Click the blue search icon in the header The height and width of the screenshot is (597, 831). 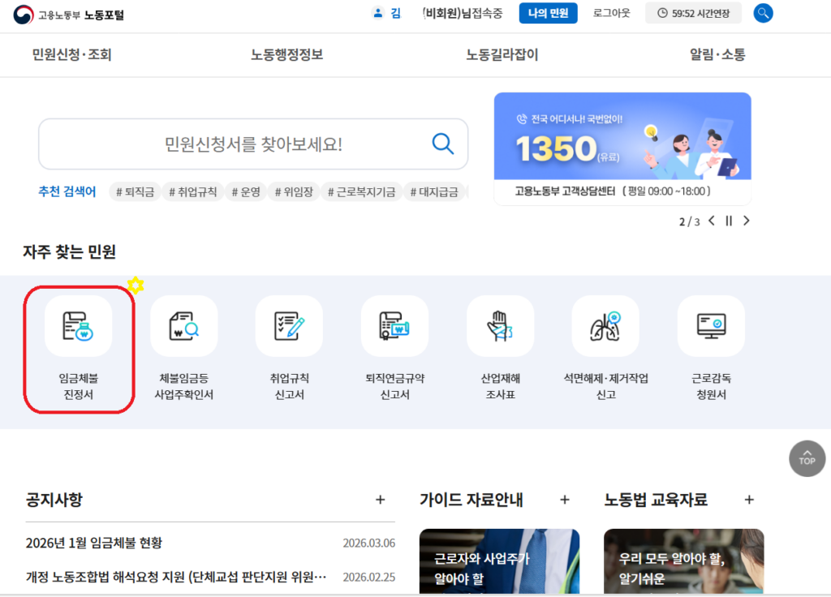(763, 13)
